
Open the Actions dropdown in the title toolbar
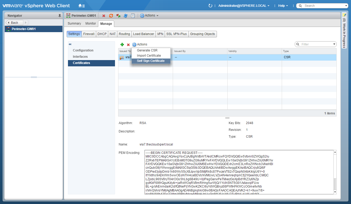(149, 16)
